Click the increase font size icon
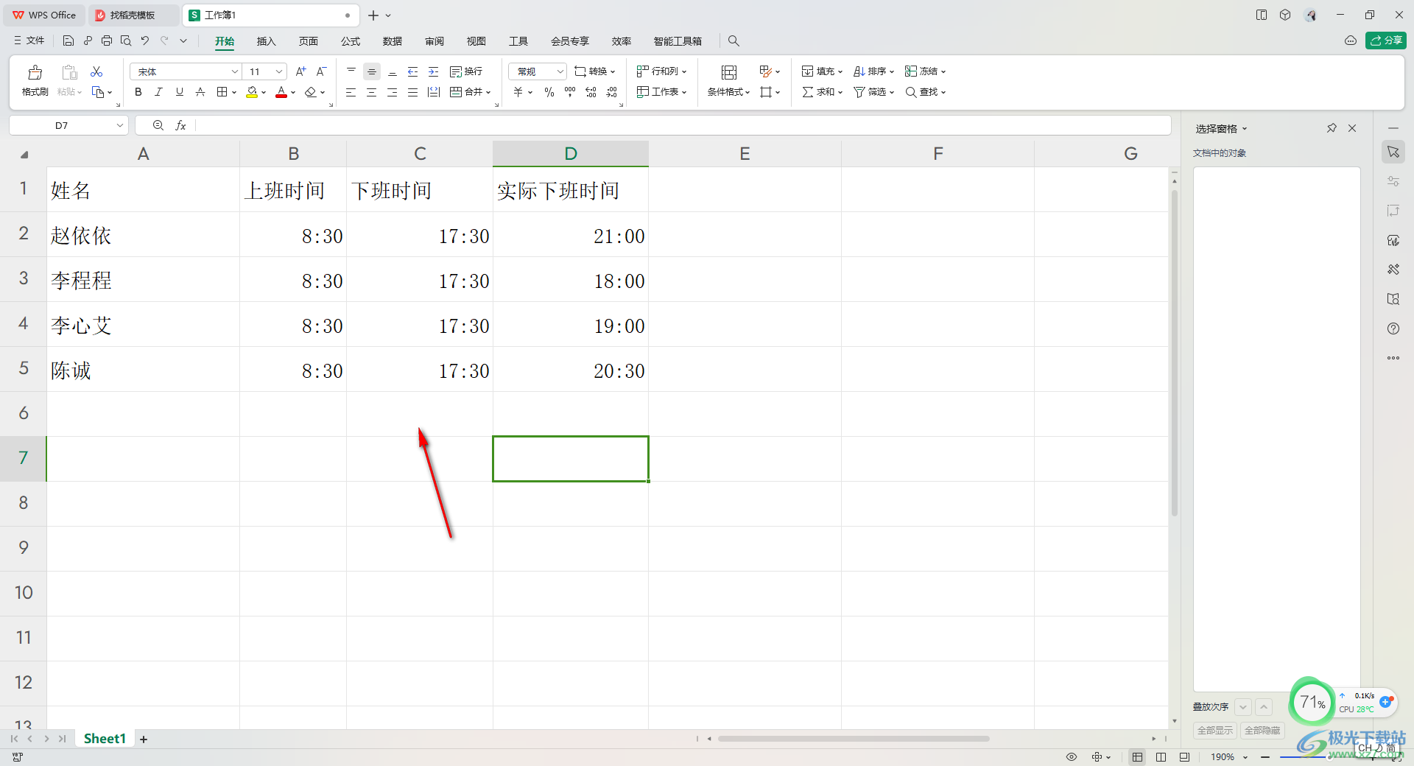 (300, 71)
